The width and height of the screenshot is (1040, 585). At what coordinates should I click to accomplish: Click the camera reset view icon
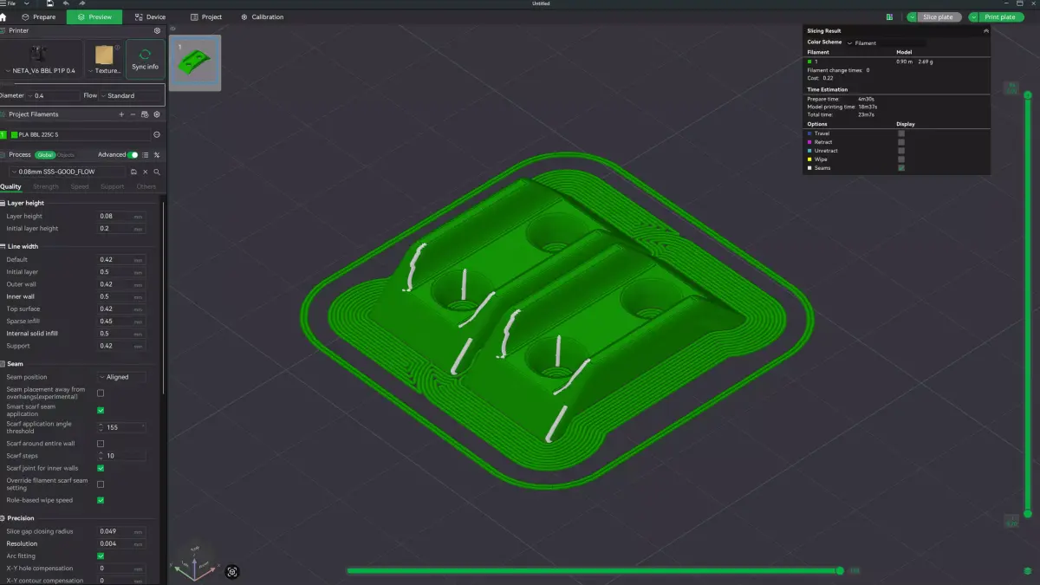[232, 571]
